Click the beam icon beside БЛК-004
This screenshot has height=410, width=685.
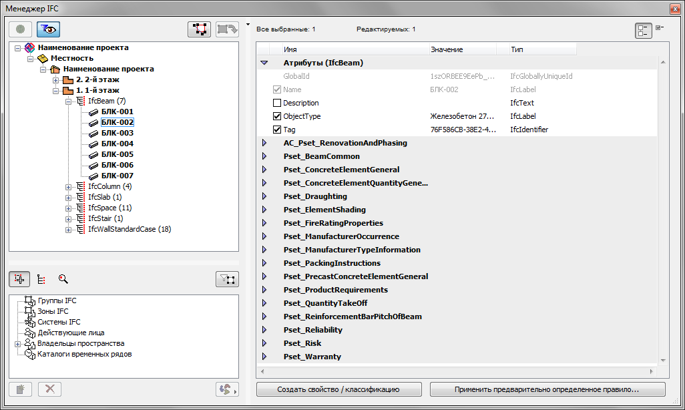[93, 144]
